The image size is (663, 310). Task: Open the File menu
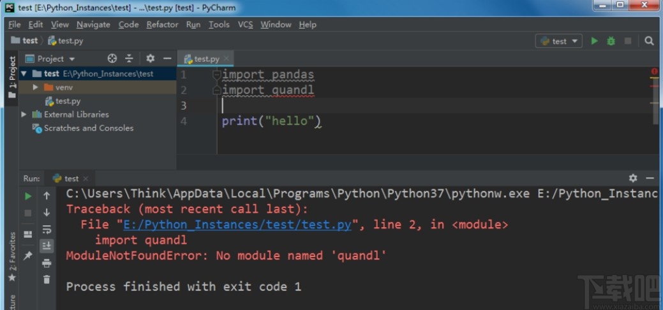(x=15, y=24)
